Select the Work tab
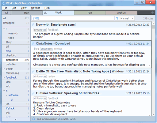Image resolution: width=157 pixels, height=123 pixels. 58,13
